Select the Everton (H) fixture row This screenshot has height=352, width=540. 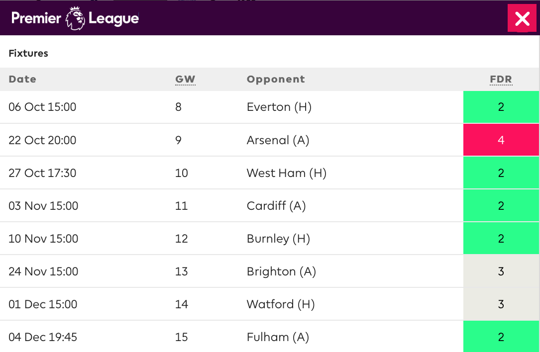[270, 107]
